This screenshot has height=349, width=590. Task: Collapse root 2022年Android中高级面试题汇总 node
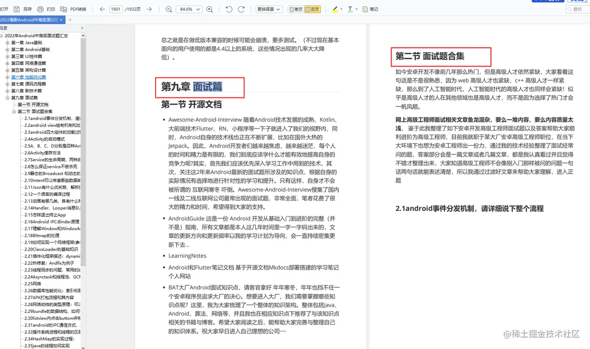point(1,36)
